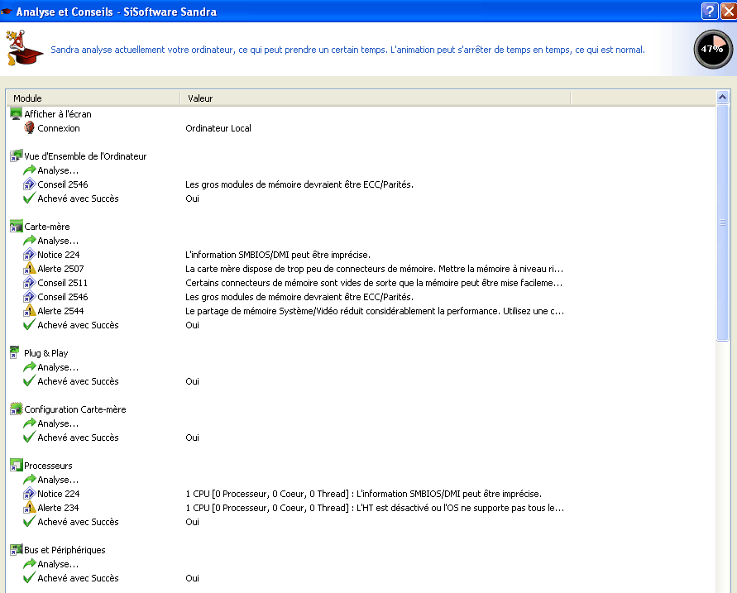Select the Processeurs row
737x593 pixels.
coord(49,466)
